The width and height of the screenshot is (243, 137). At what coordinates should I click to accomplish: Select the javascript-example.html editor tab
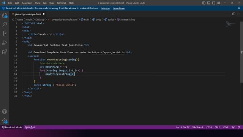(x=28, y=14)
